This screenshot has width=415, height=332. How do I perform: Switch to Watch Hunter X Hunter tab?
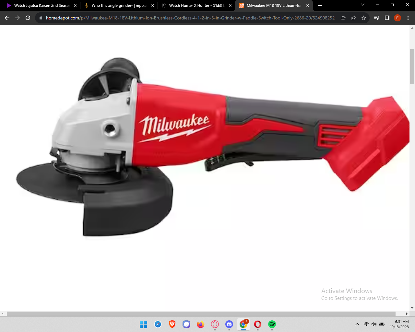[196, 6]
